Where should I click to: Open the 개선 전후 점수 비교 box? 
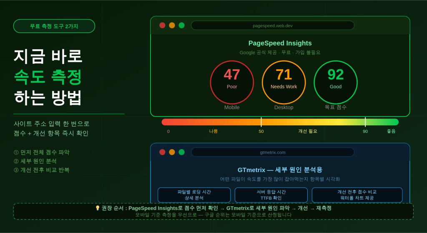point(357,195)
